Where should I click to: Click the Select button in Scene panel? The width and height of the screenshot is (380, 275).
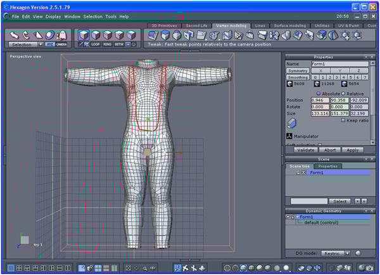pos(340,201)
